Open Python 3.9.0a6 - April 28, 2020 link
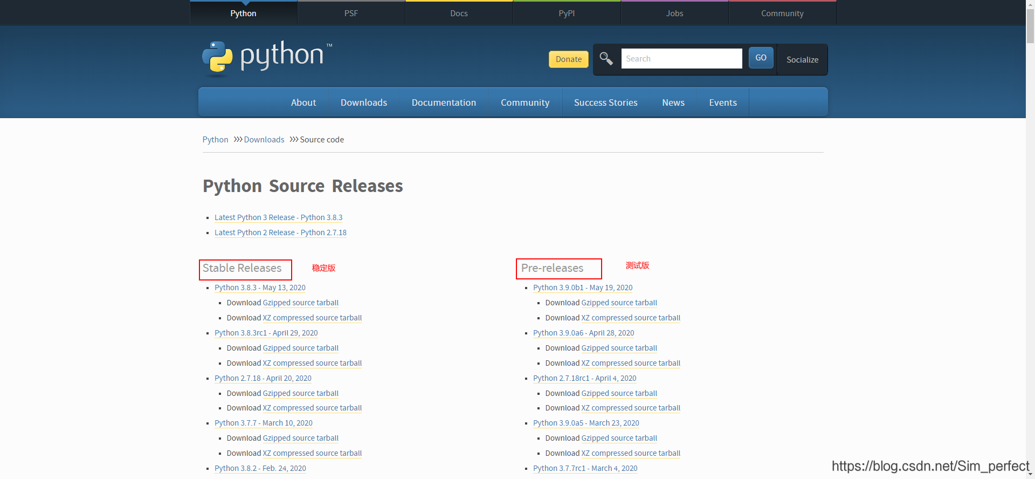 [584, 333]
